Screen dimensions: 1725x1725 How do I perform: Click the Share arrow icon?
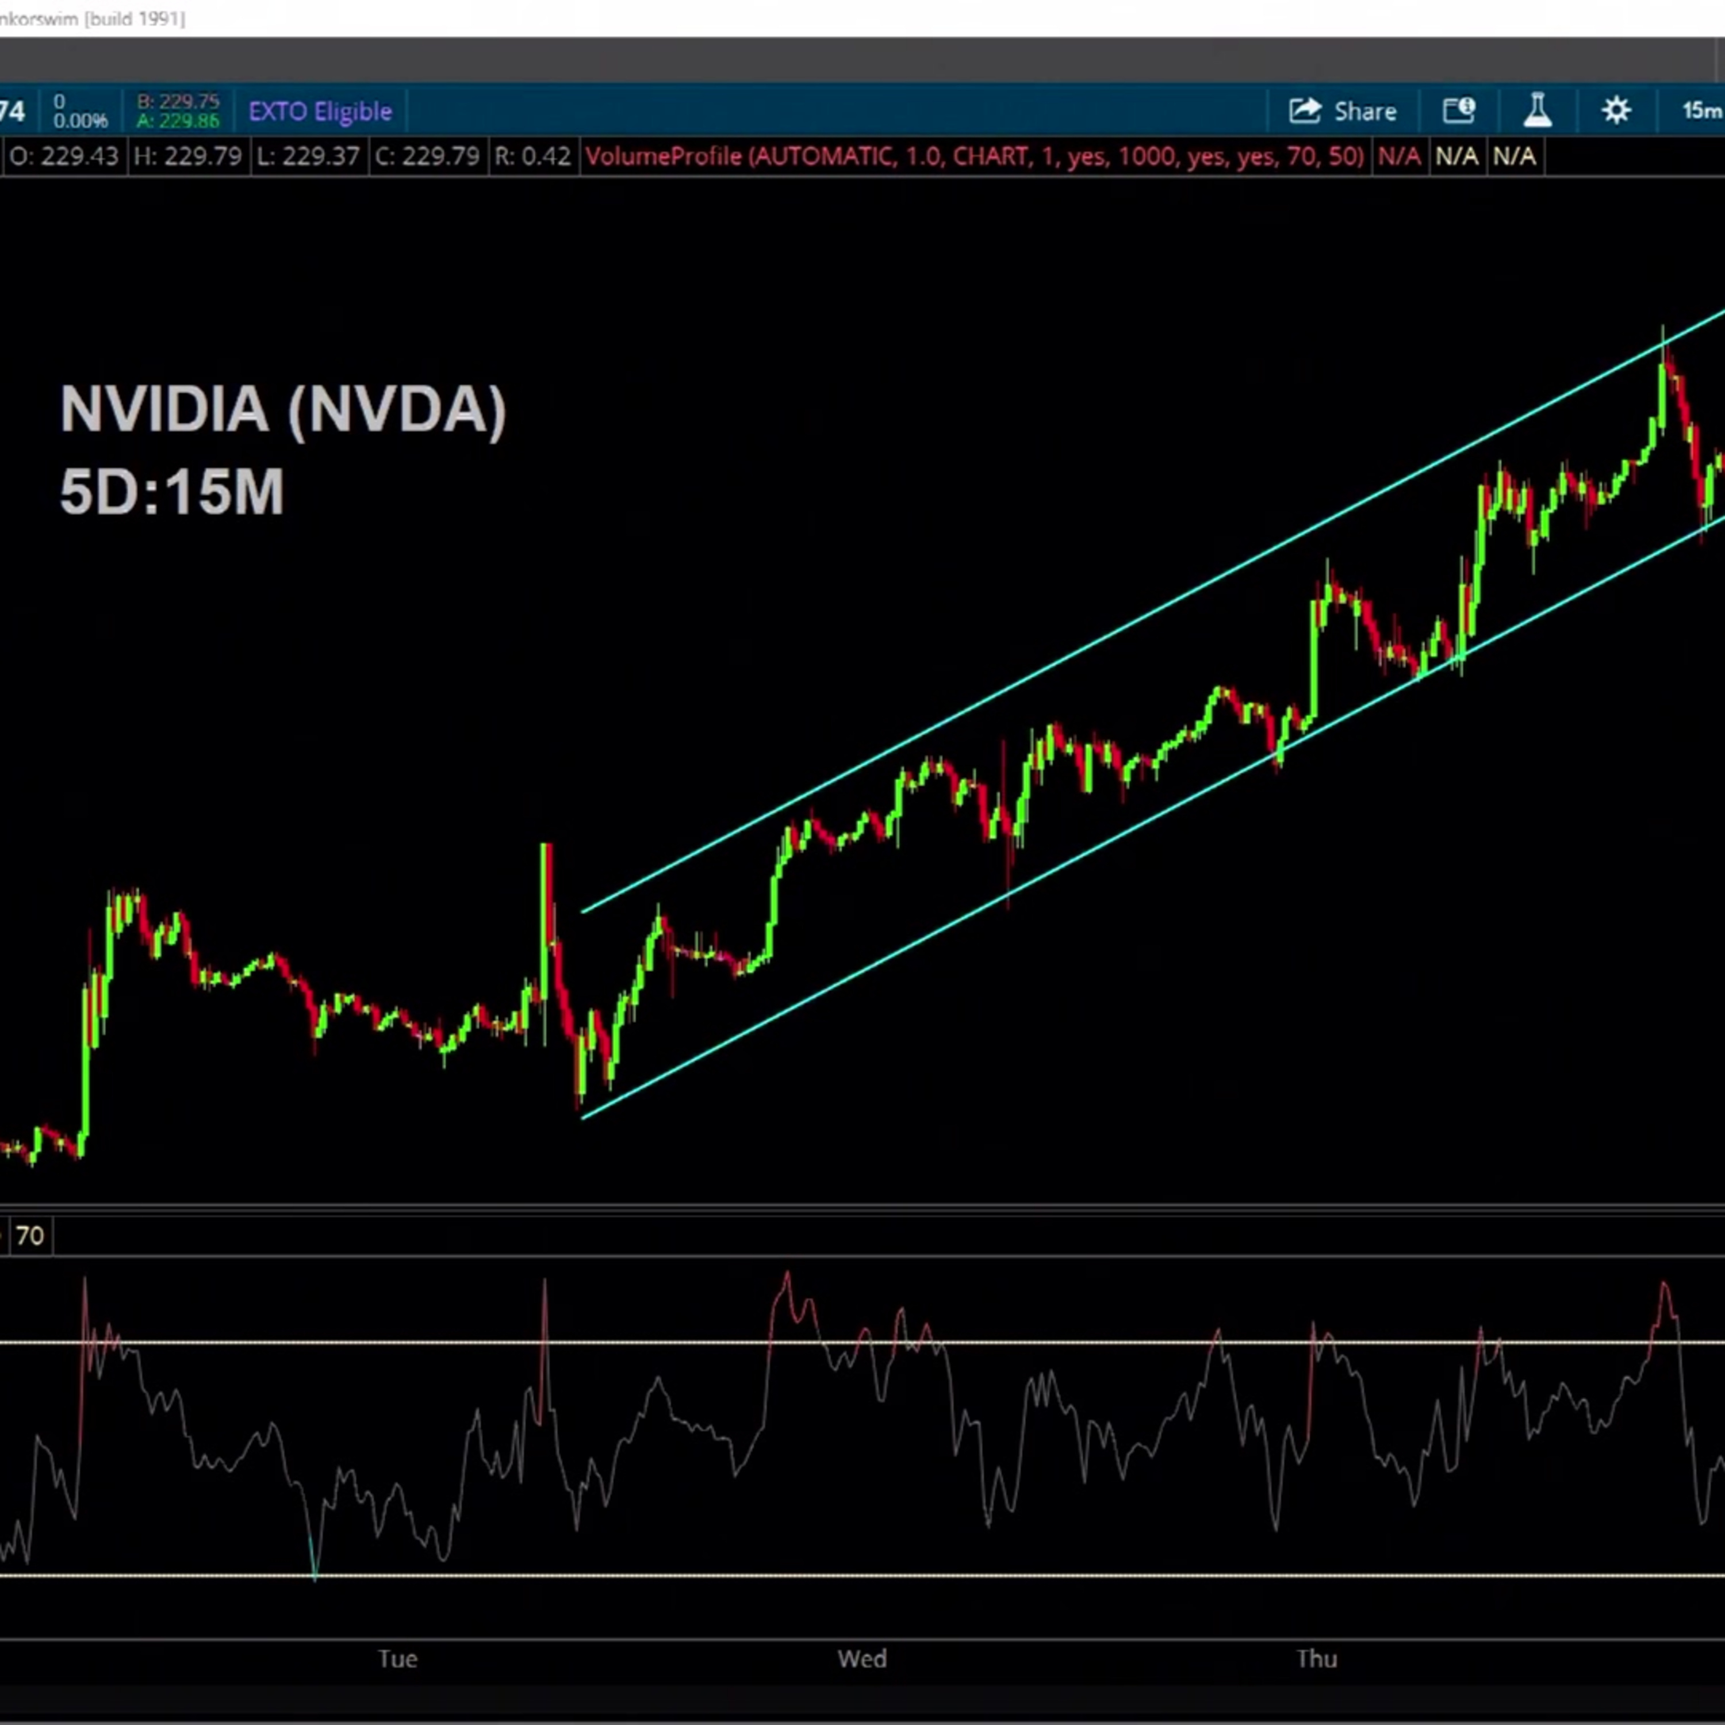tap(1305, 111)
